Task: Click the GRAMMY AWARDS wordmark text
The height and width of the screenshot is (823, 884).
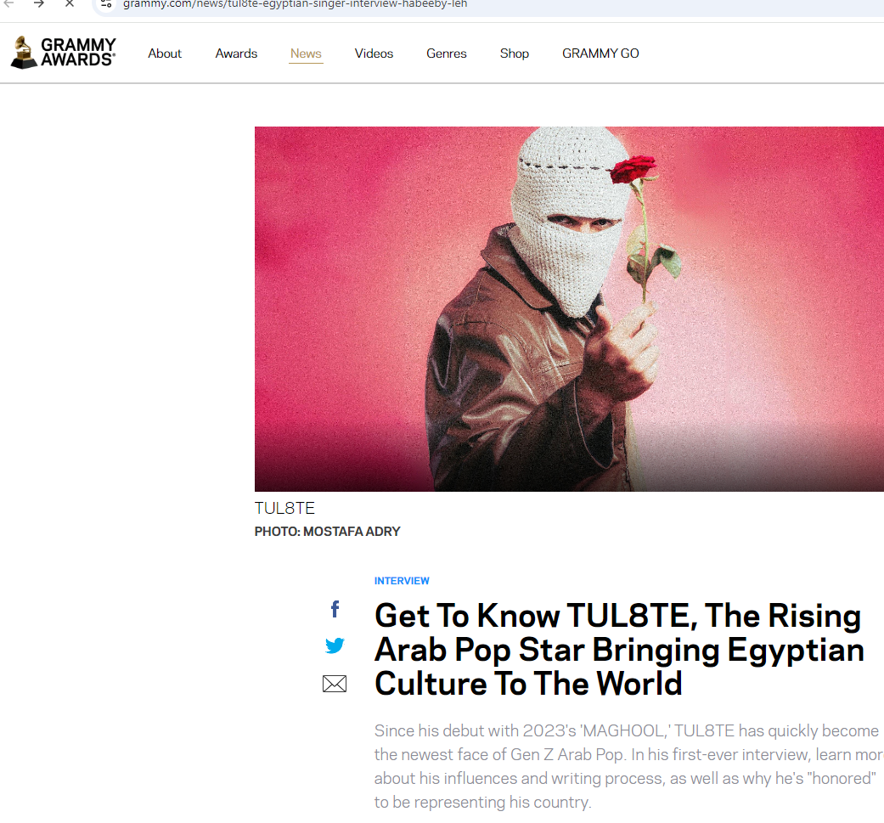Action: (78, 53)
